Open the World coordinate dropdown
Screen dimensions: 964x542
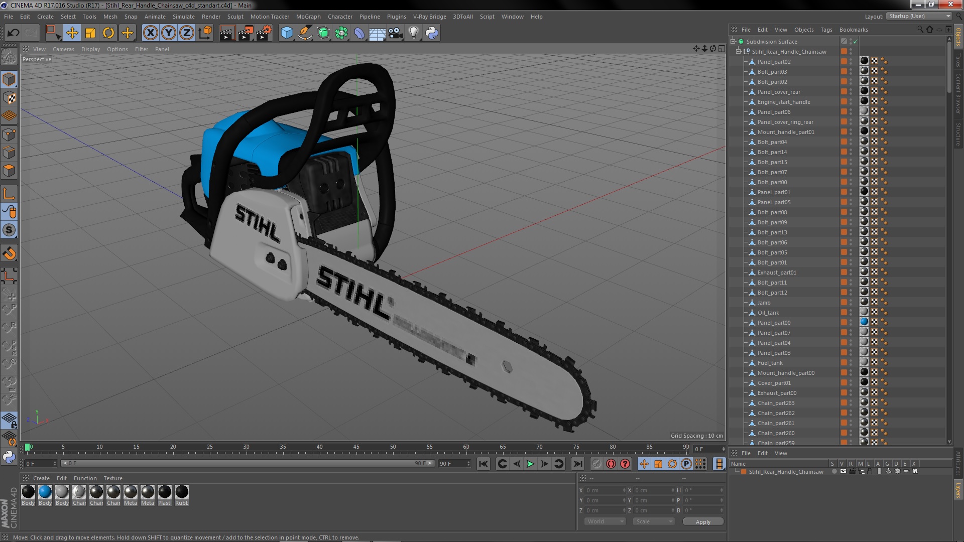click(x=605, y=521)
